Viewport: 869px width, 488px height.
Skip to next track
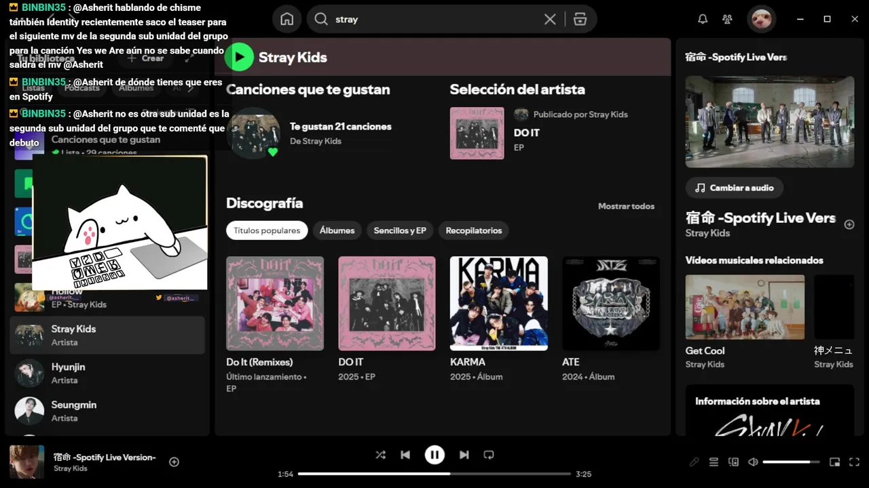464,455
